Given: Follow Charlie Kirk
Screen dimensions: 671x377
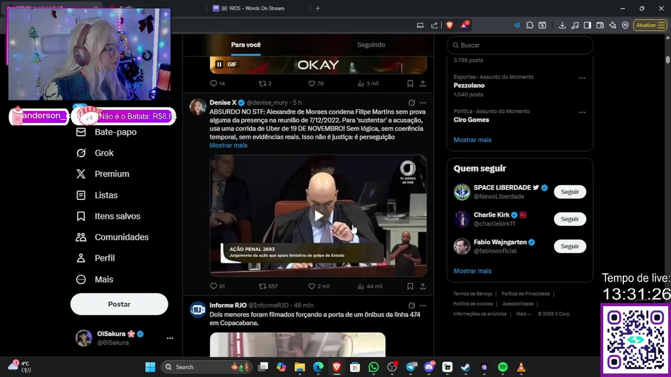Looking at the screenshot, I should [x=570, y=219].
